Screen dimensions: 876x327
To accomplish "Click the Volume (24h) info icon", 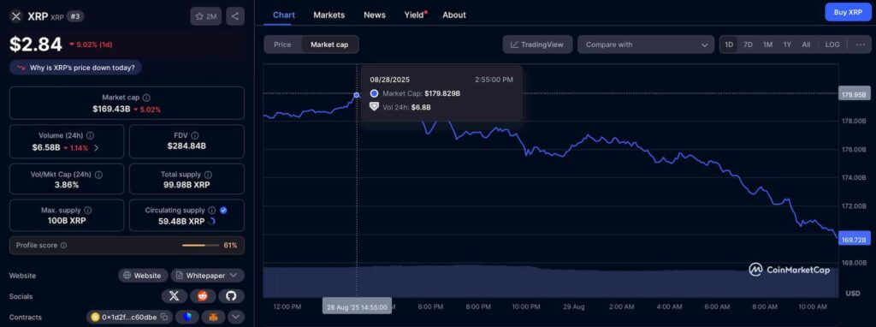I will point(91,135).
